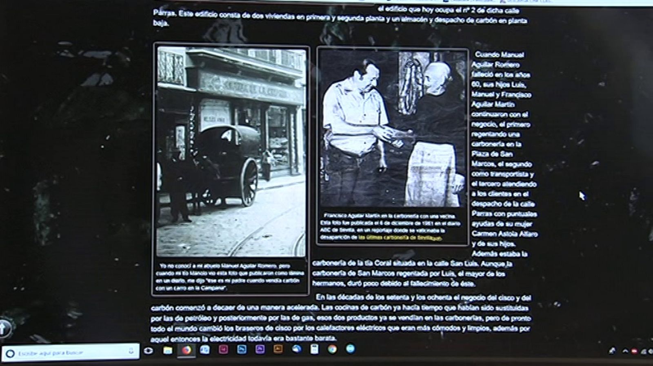Follow the yellow "las últimas carbonería de Sevilla" link
The width and height of the screenshot is (653, 366).
tap(400, 238)
